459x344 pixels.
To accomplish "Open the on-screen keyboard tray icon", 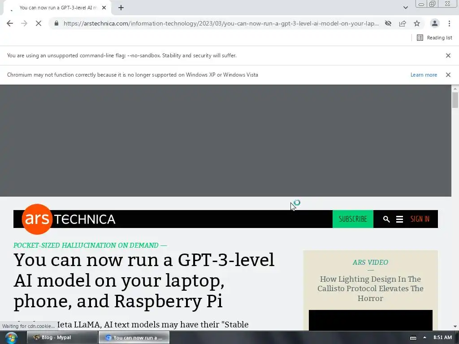I will pos(413,338).
